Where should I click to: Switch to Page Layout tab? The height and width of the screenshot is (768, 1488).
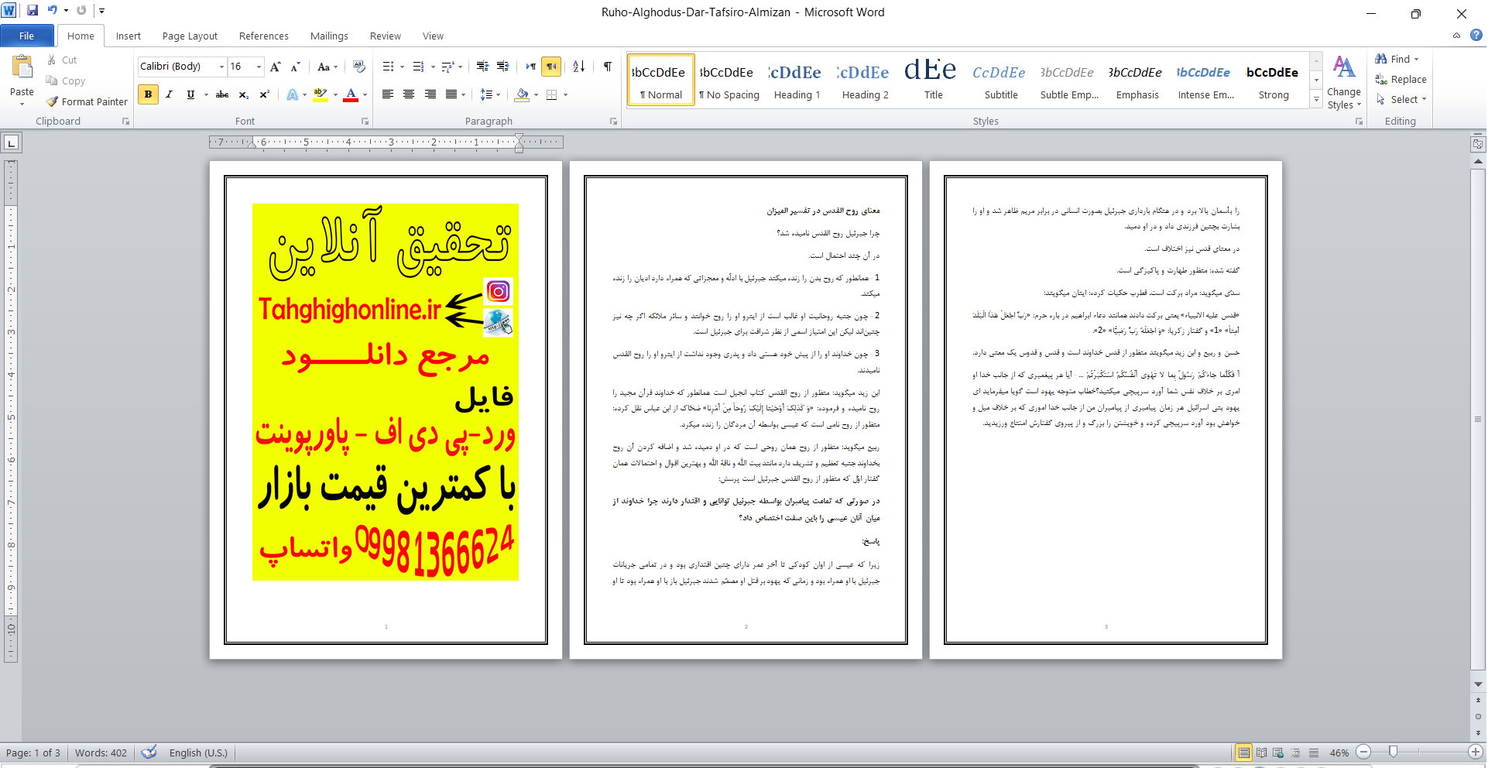click(x=190, y=36)
